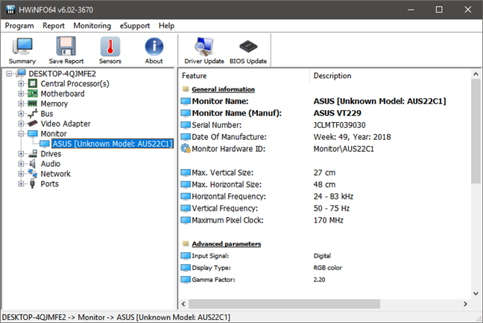Expand the Network node
The height and width of the screenshot is (323, 483).
tap(21, 174)
